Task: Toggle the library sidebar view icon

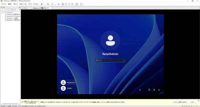Action: [63, 4]
